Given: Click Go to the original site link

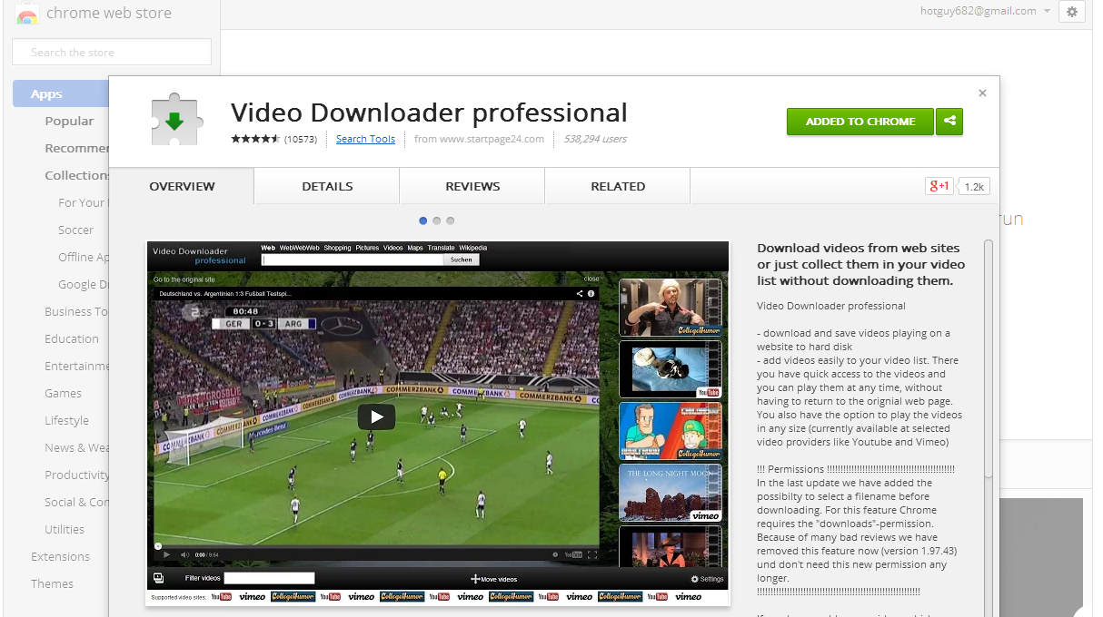Looking at the screenshot, I should click(x=184, y=279).
